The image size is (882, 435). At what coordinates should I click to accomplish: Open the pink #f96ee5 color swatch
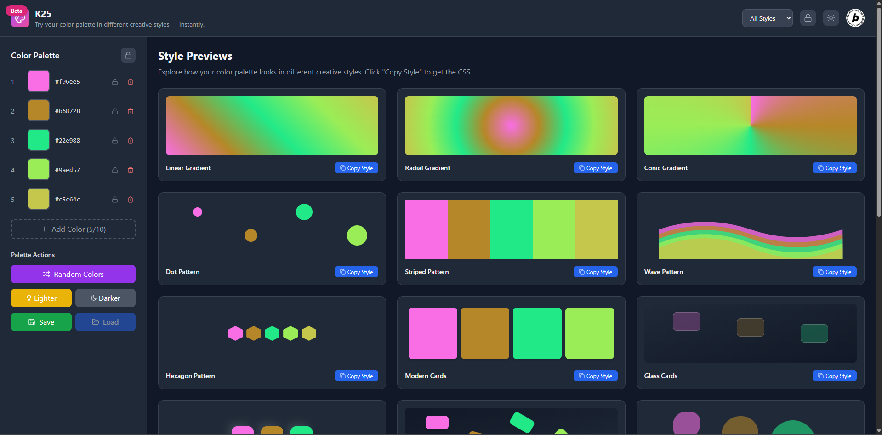pos(39,81)
